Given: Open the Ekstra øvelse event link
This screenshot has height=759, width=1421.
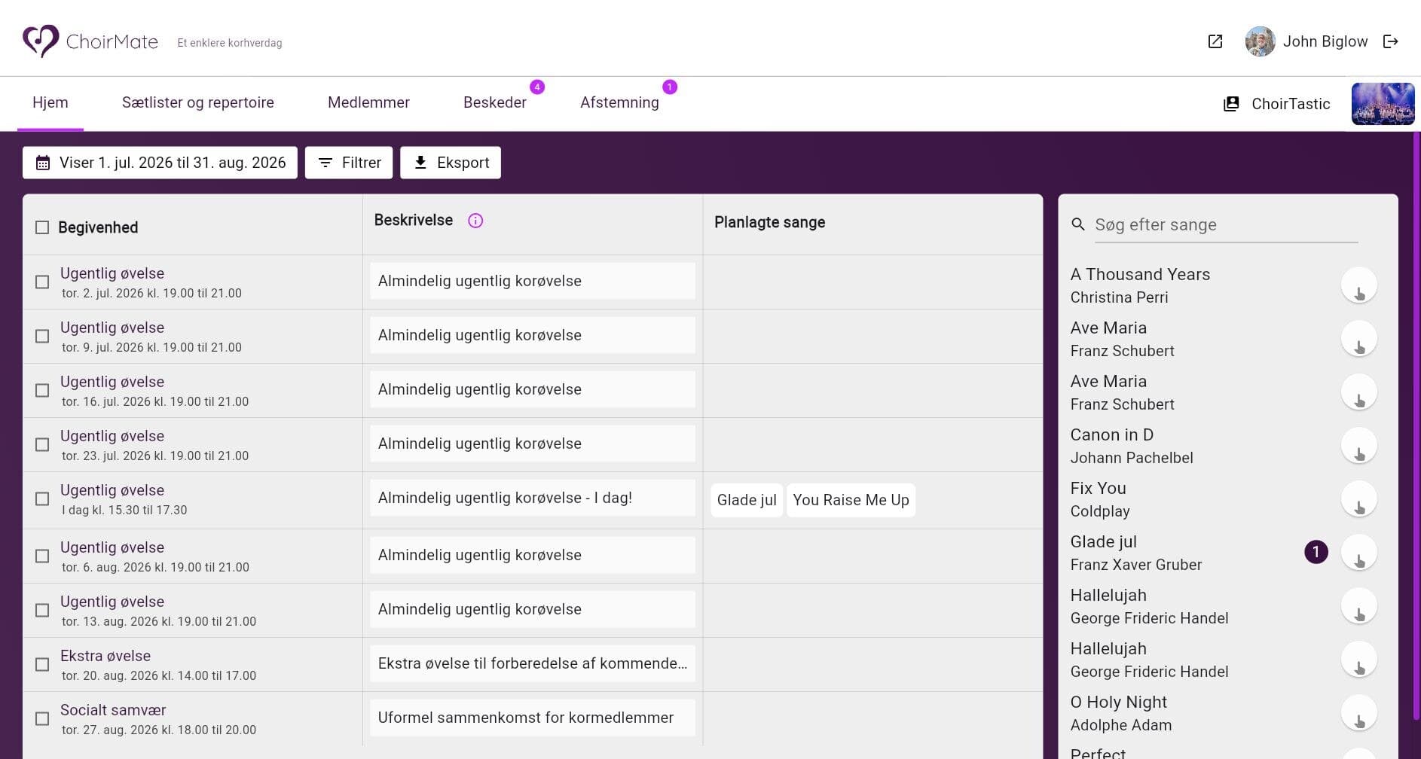Looking at the screenshot, I should coord(105,656).
